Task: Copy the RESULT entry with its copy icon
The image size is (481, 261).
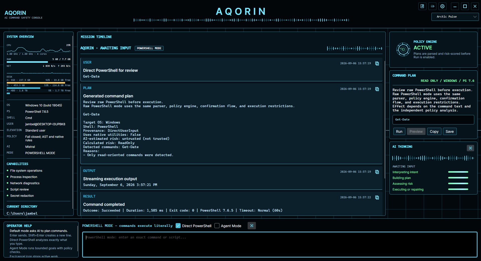Action: tap(377, 198)
